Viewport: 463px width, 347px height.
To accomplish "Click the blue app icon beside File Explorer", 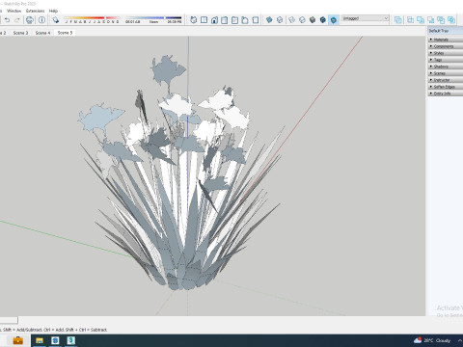I will pyautogui.click(x=55, y=340).
